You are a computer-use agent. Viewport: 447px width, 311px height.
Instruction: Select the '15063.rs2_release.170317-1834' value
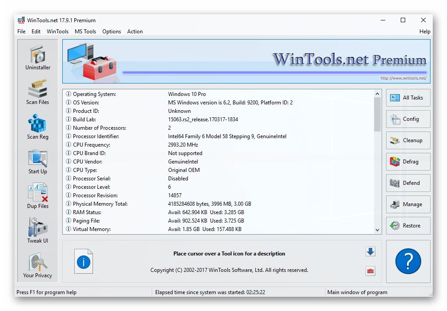tap(203, 120)
